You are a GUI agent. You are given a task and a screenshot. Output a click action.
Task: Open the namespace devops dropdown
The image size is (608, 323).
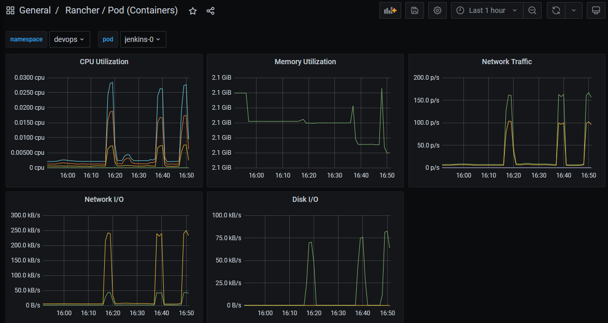click(69, 39)
